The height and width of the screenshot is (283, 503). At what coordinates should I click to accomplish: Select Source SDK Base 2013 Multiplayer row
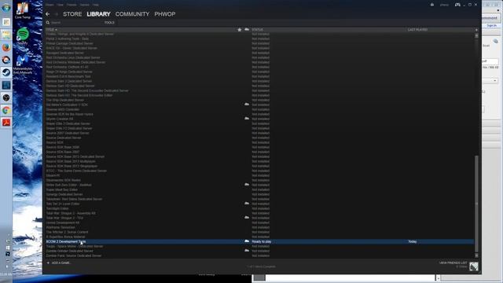coord(259,161)
